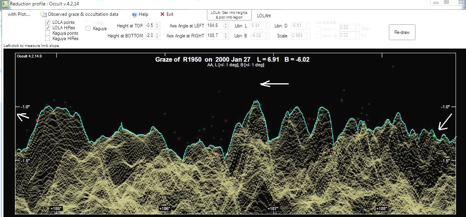Click the Re-draw button
Image resolution: width=466 pixels, height=217 pixels.
tap(402, 32)
